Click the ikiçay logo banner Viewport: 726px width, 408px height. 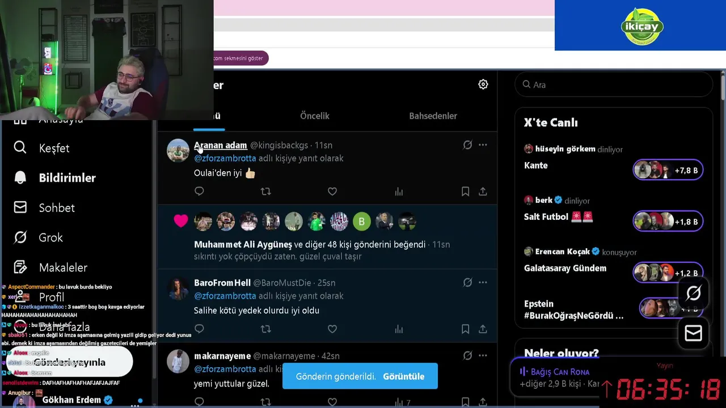coord(641,26)
